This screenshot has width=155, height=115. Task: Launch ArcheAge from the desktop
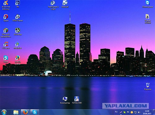(x=18, y=32)
